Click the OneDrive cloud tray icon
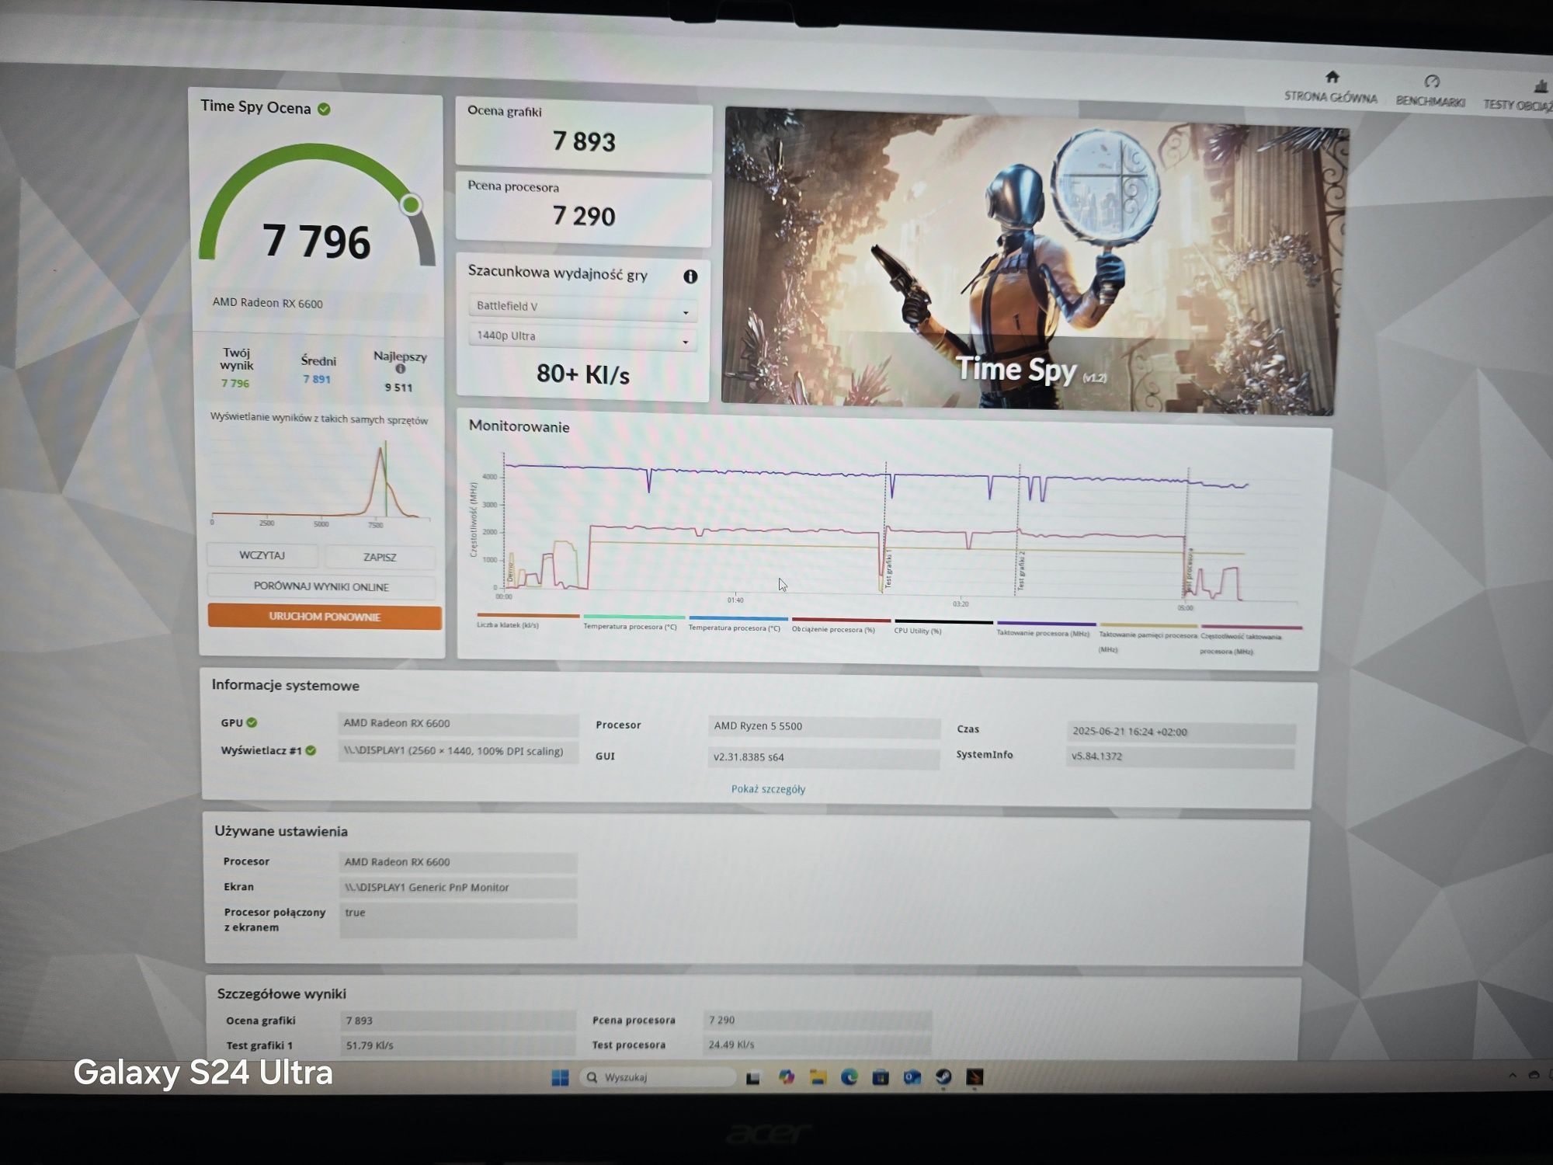Screen dimensions: 1553x1165 click(x=1534, y=1076)
